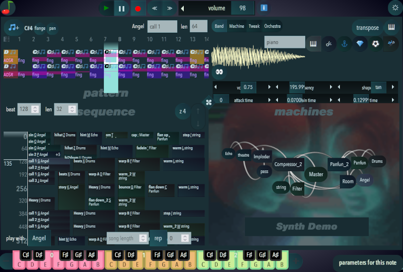Screen dimensions: 403x272
Task: Increase attack time with its right arrow
Action: (x=270, y=100)
